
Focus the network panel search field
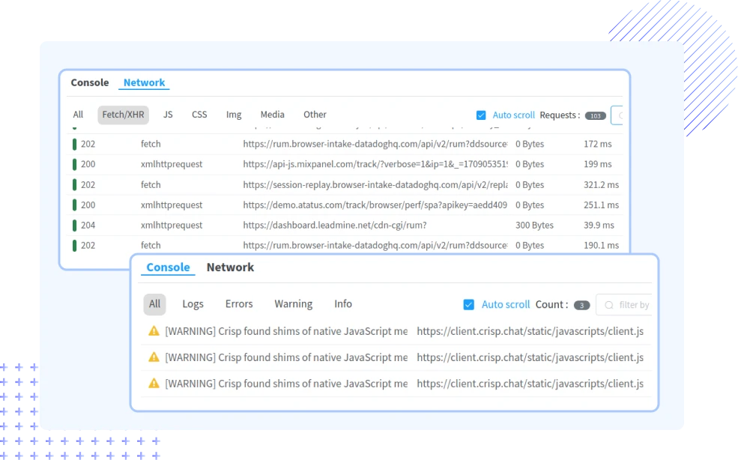[x=617, y=115]
